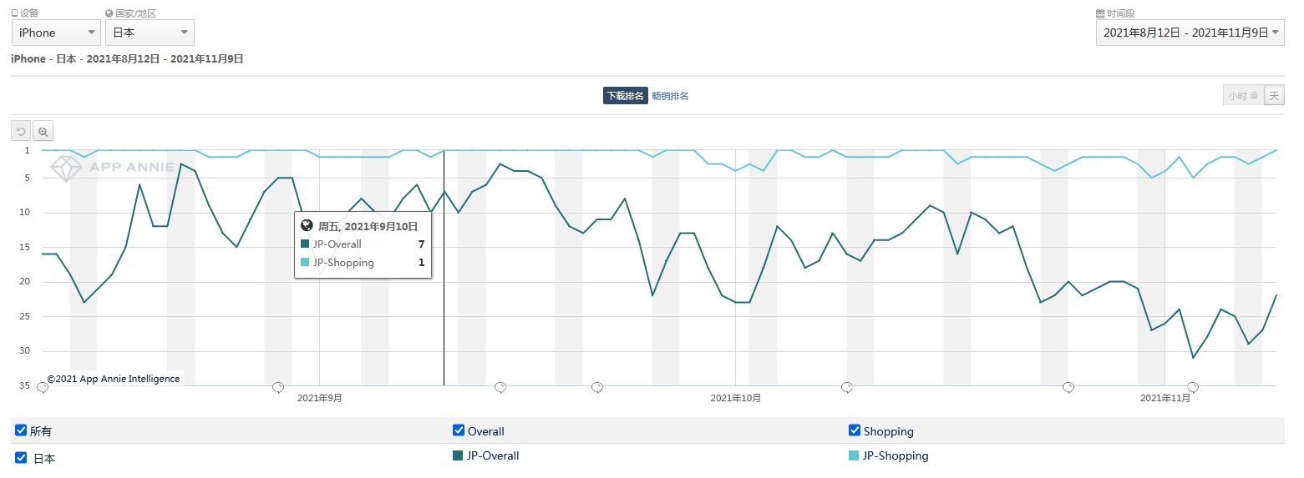Toggle the Shopping category checkbox
1304x478 pixels.
855,430
